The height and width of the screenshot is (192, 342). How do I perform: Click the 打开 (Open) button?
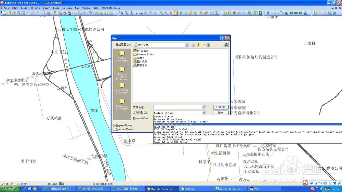221,107
